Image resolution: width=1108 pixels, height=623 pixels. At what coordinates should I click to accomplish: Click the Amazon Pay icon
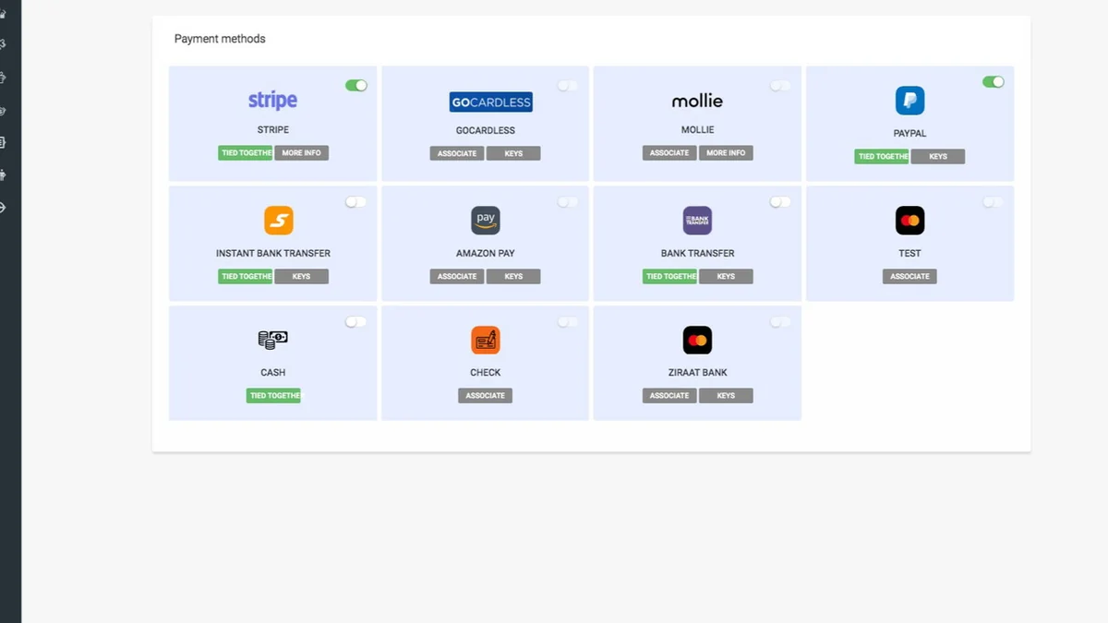pos(485,221)
